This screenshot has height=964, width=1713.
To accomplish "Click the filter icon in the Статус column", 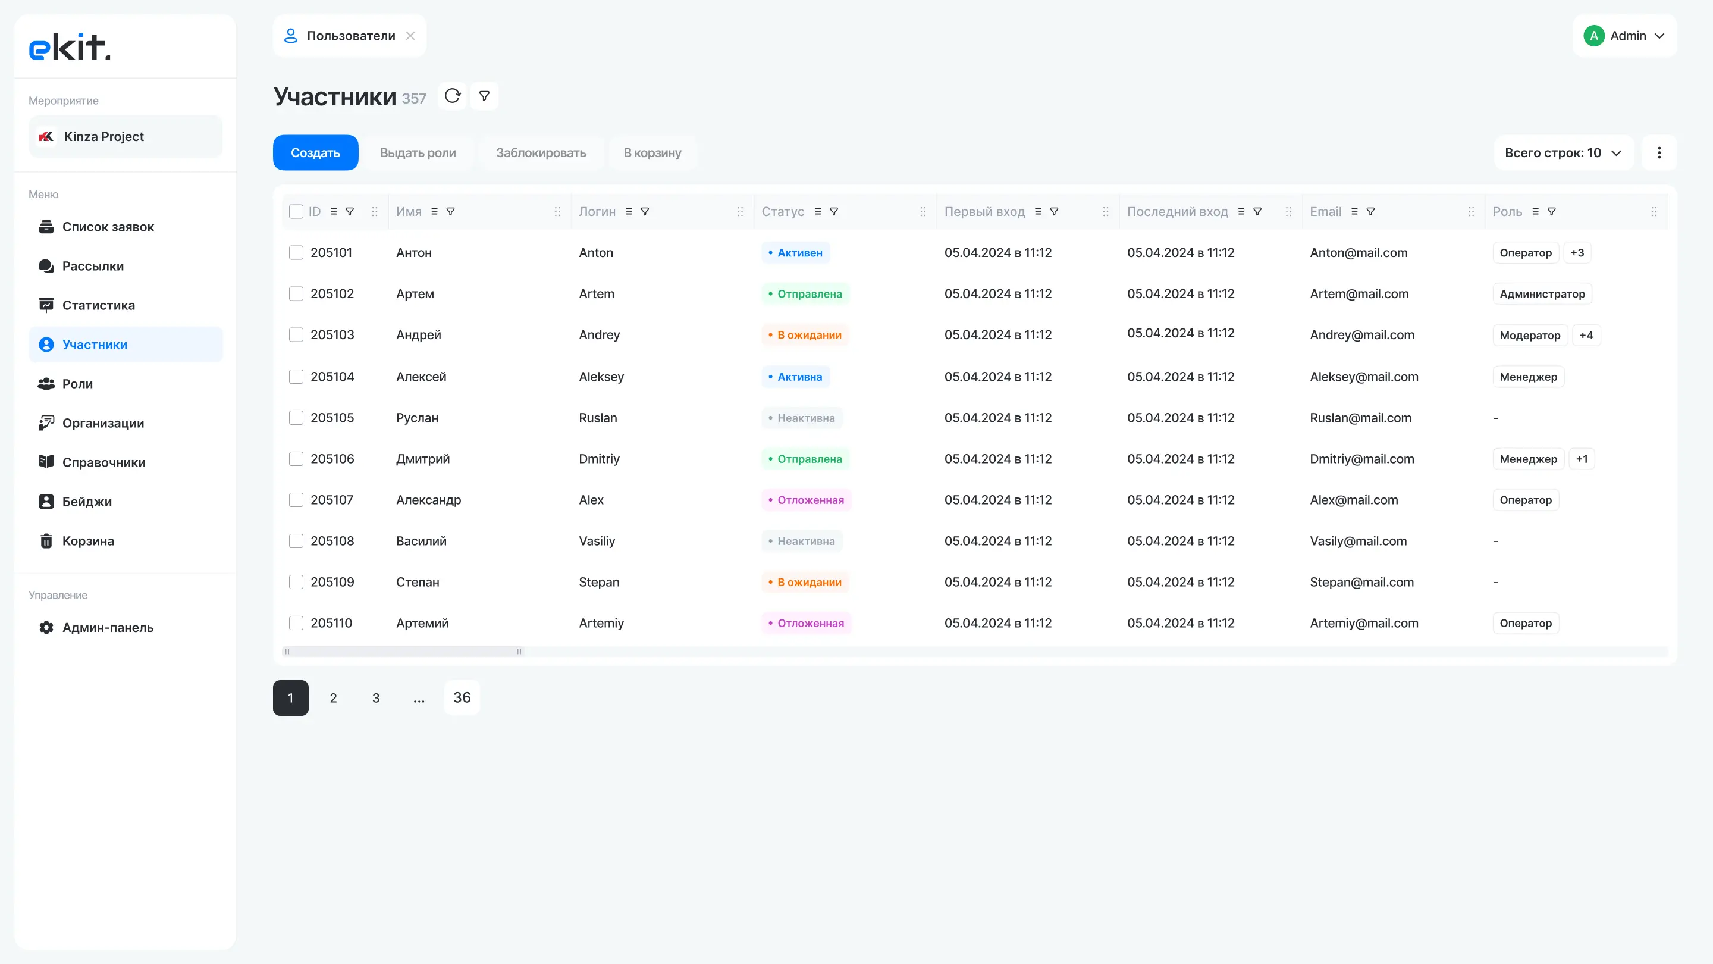I will (x=834, y=212).
